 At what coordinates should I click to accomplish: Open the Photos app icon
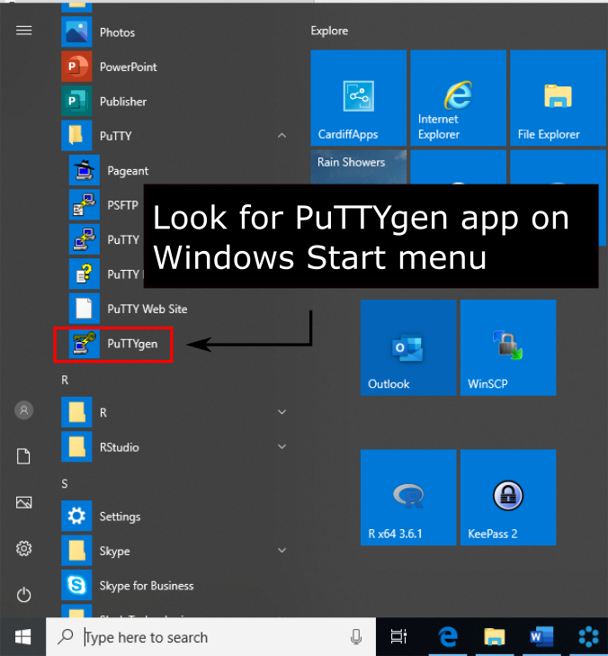coord(76,32)
